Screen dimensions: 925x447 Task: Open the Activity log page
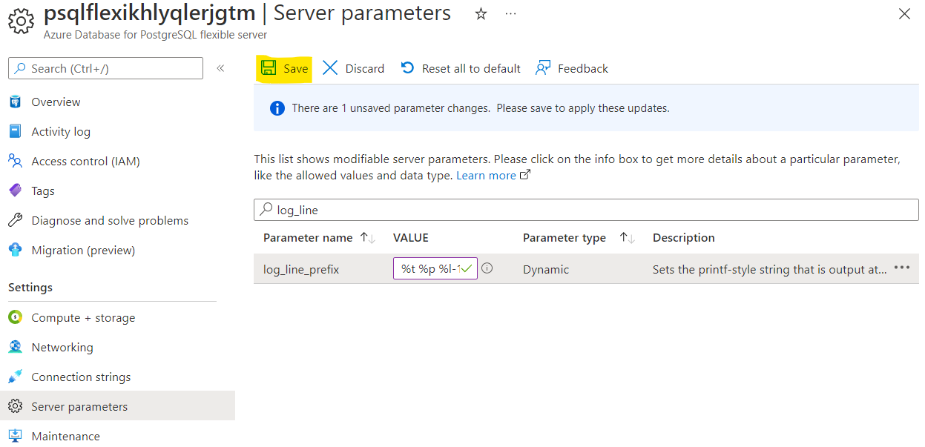tap(59, 131)
